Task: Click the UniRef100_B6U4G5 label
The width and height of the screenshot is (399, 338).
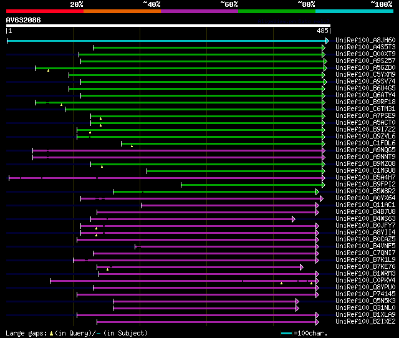Action: click(365, 89)
